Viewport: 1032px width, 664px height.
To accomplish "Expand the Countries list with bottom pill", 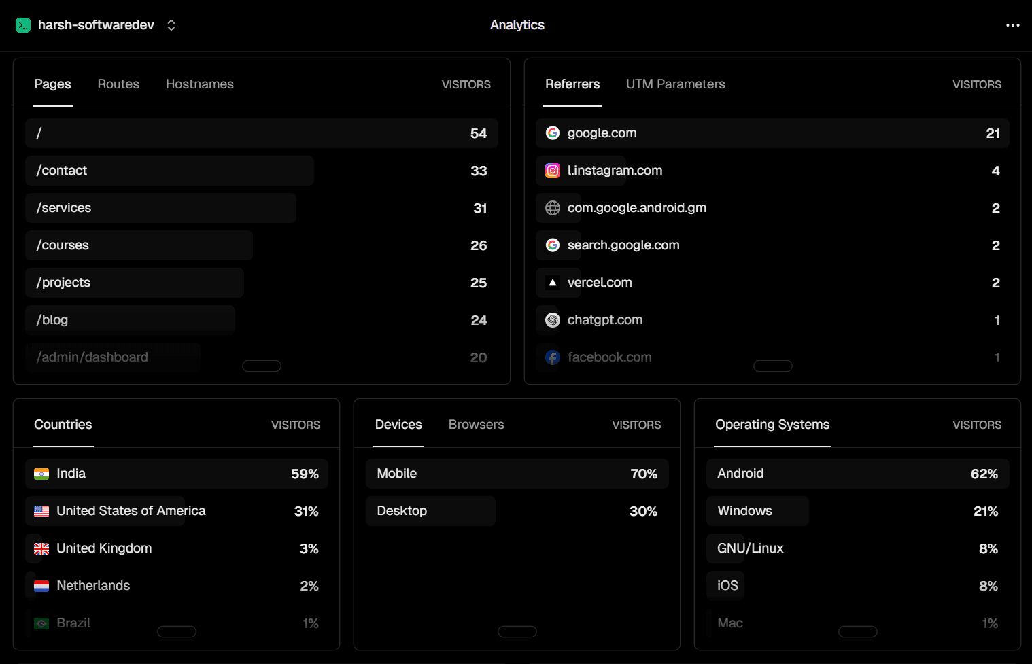I will (177, 632).
